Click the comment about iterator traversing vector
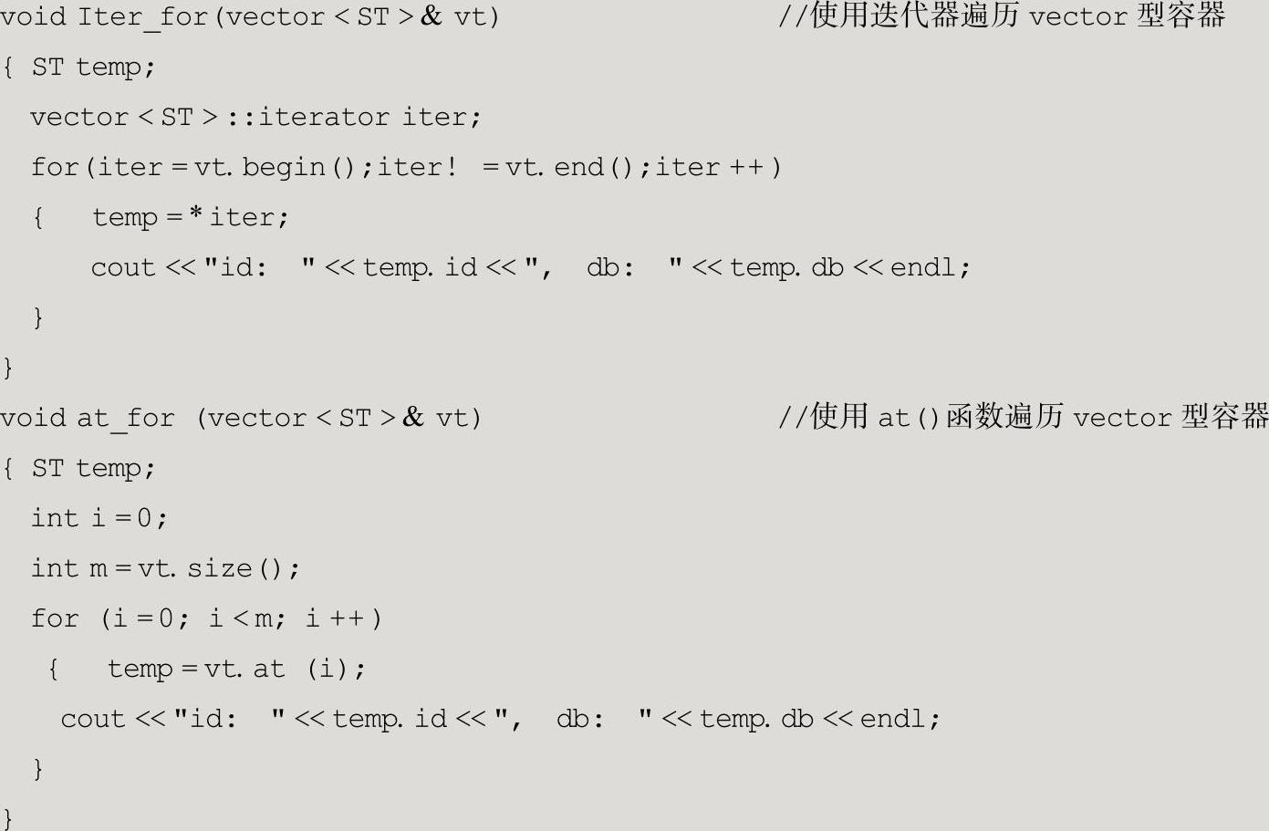 pyautogui.click(x=1001, y=17)
